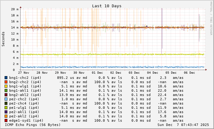Click the "Sun Dec 7 07:43:47 2025" timestamp
214x129 pixels.
pos(183,125)
